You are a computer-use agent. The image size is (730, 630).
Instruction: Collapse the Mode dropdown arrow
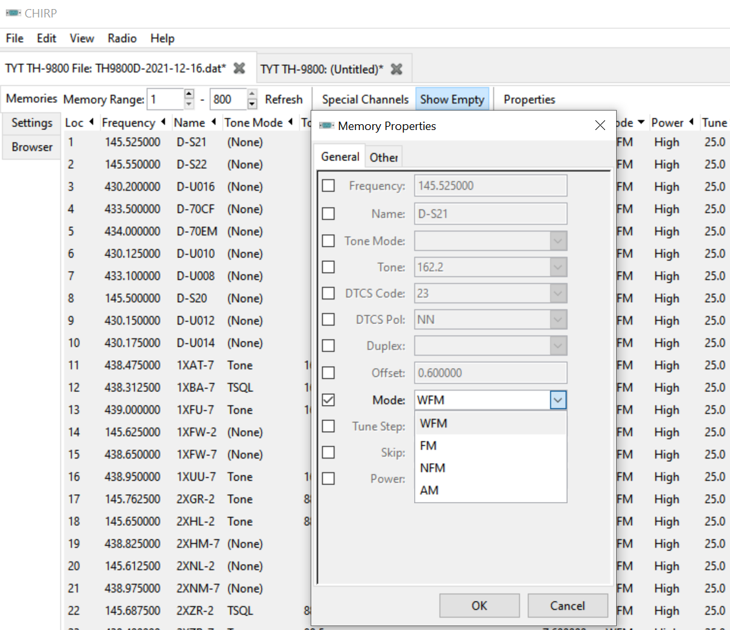[x=558, y=400]
